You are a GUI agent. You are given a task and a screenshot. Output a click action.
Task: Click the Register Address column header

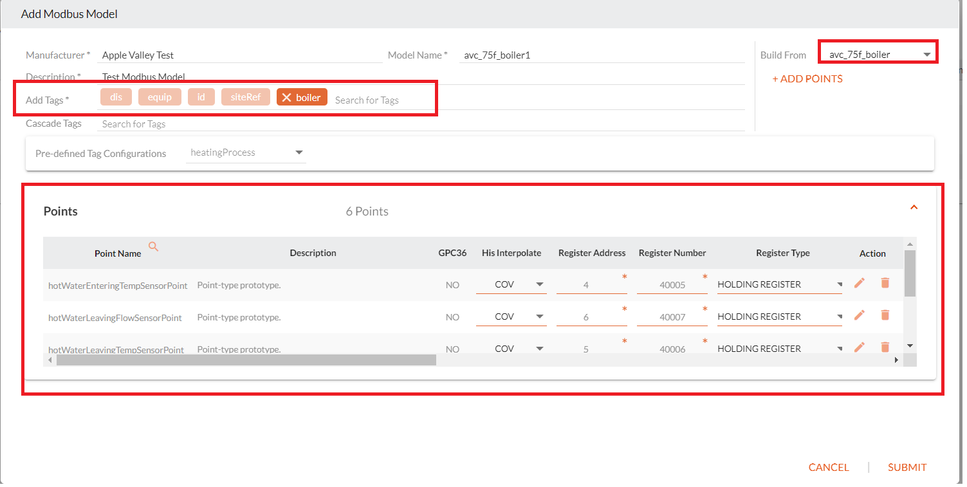point(592,253)
